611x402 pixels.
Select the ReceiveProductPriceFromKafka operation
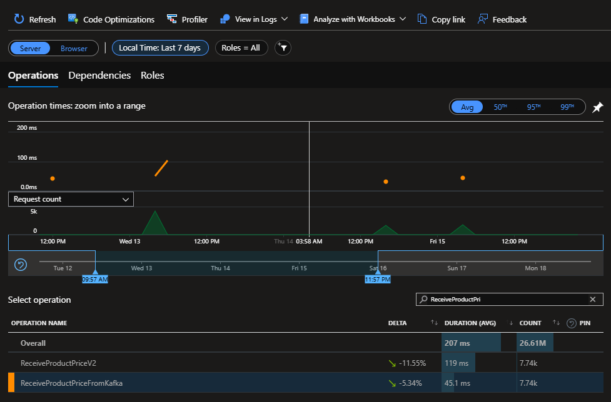305,383
